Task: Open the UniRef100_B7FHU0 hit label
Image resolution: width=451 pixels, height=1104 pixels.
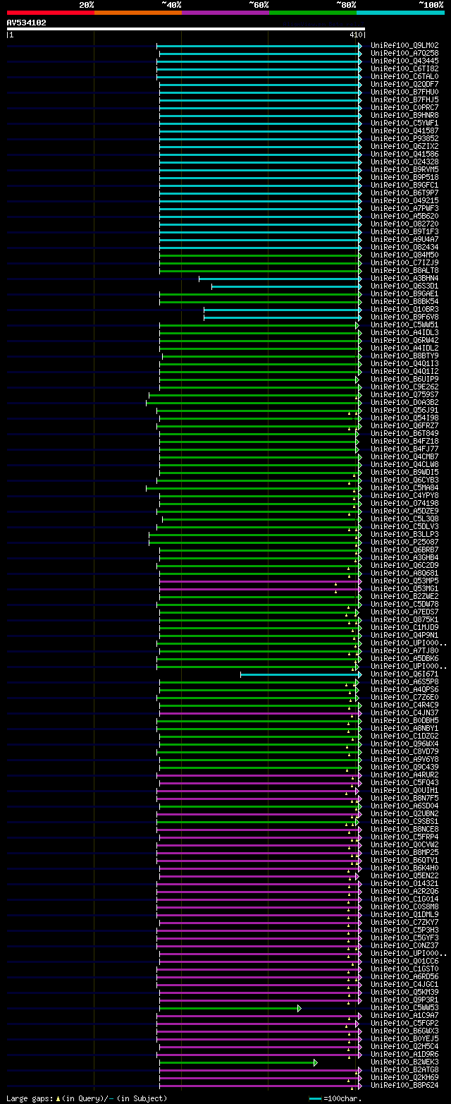Action: (x=404, y=92)
